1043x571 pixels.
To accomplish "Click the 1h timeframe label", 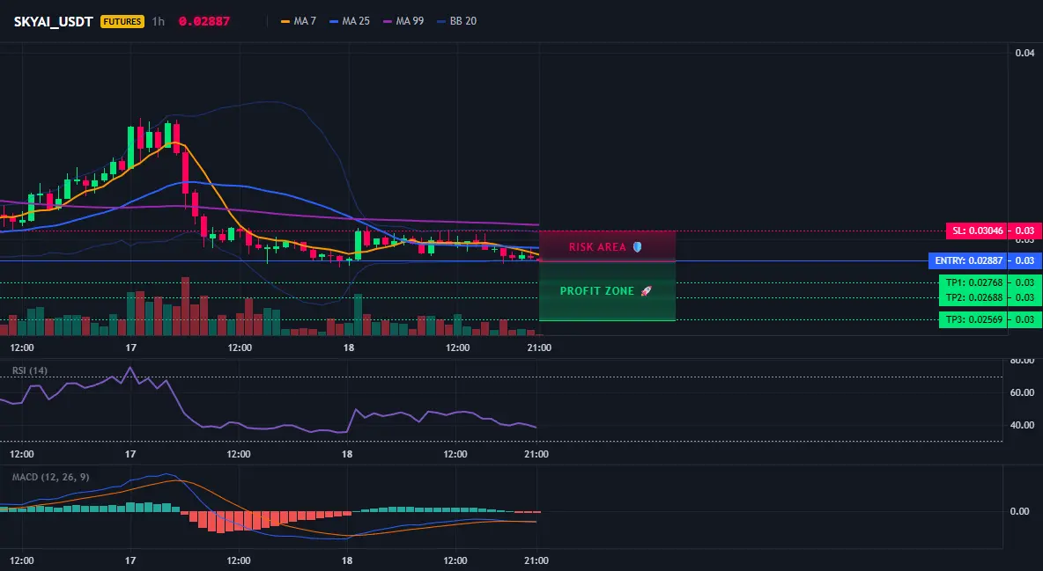I will coord(159,21).
